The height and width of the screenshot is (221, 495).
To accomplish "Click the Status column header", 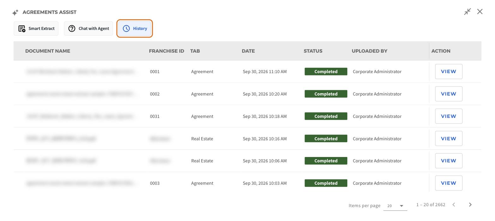I will click(x=313, y=51).
